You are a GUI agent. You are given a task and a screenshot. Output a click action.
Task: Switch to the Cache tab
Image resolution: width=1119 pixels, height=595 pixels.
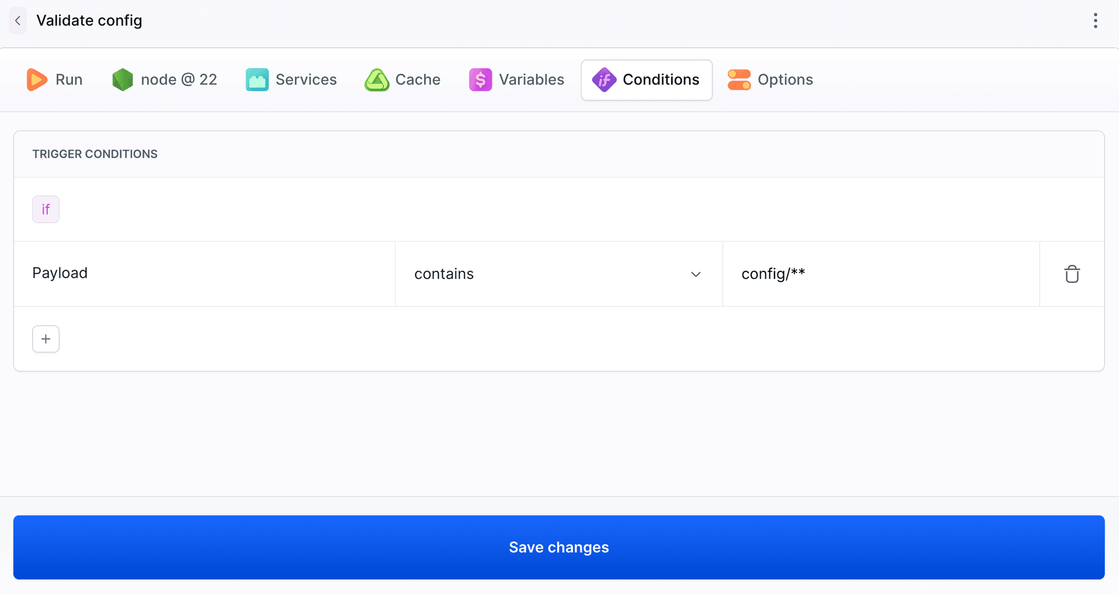click(403, 80)
